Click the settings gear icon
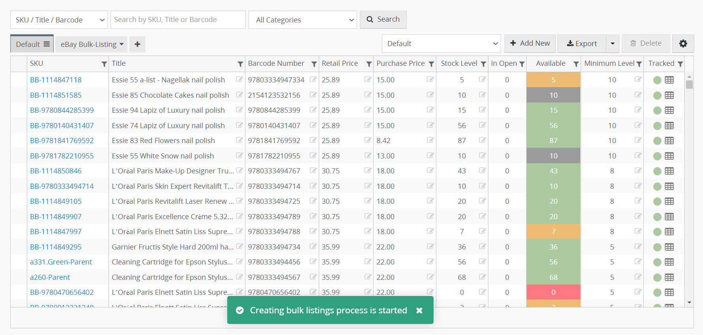The height and width of the screenshot is (335, 703). coord(683,44)
